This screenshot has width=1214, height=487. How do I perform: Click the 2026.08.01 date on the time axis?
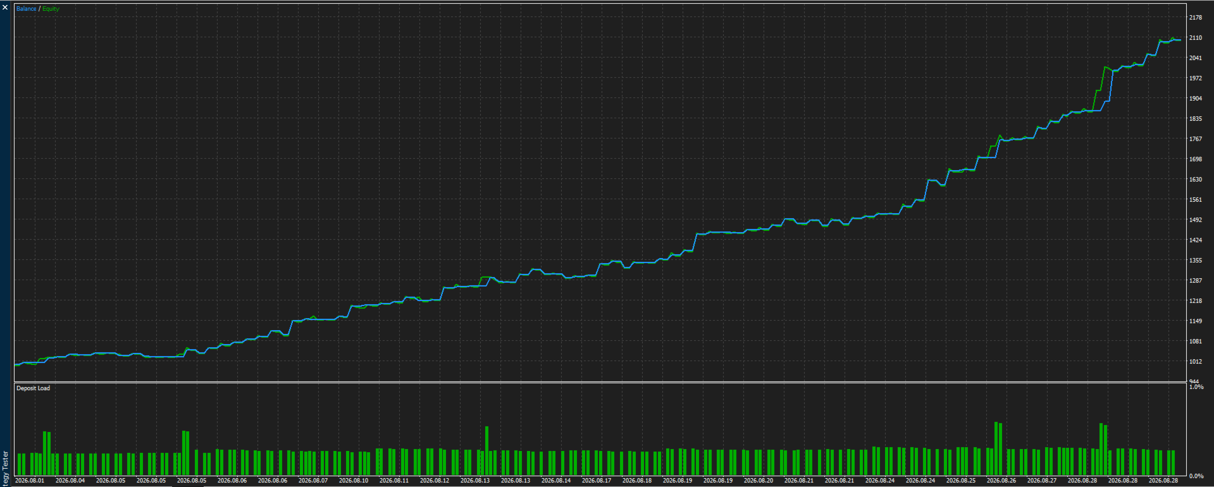[30, 481]
